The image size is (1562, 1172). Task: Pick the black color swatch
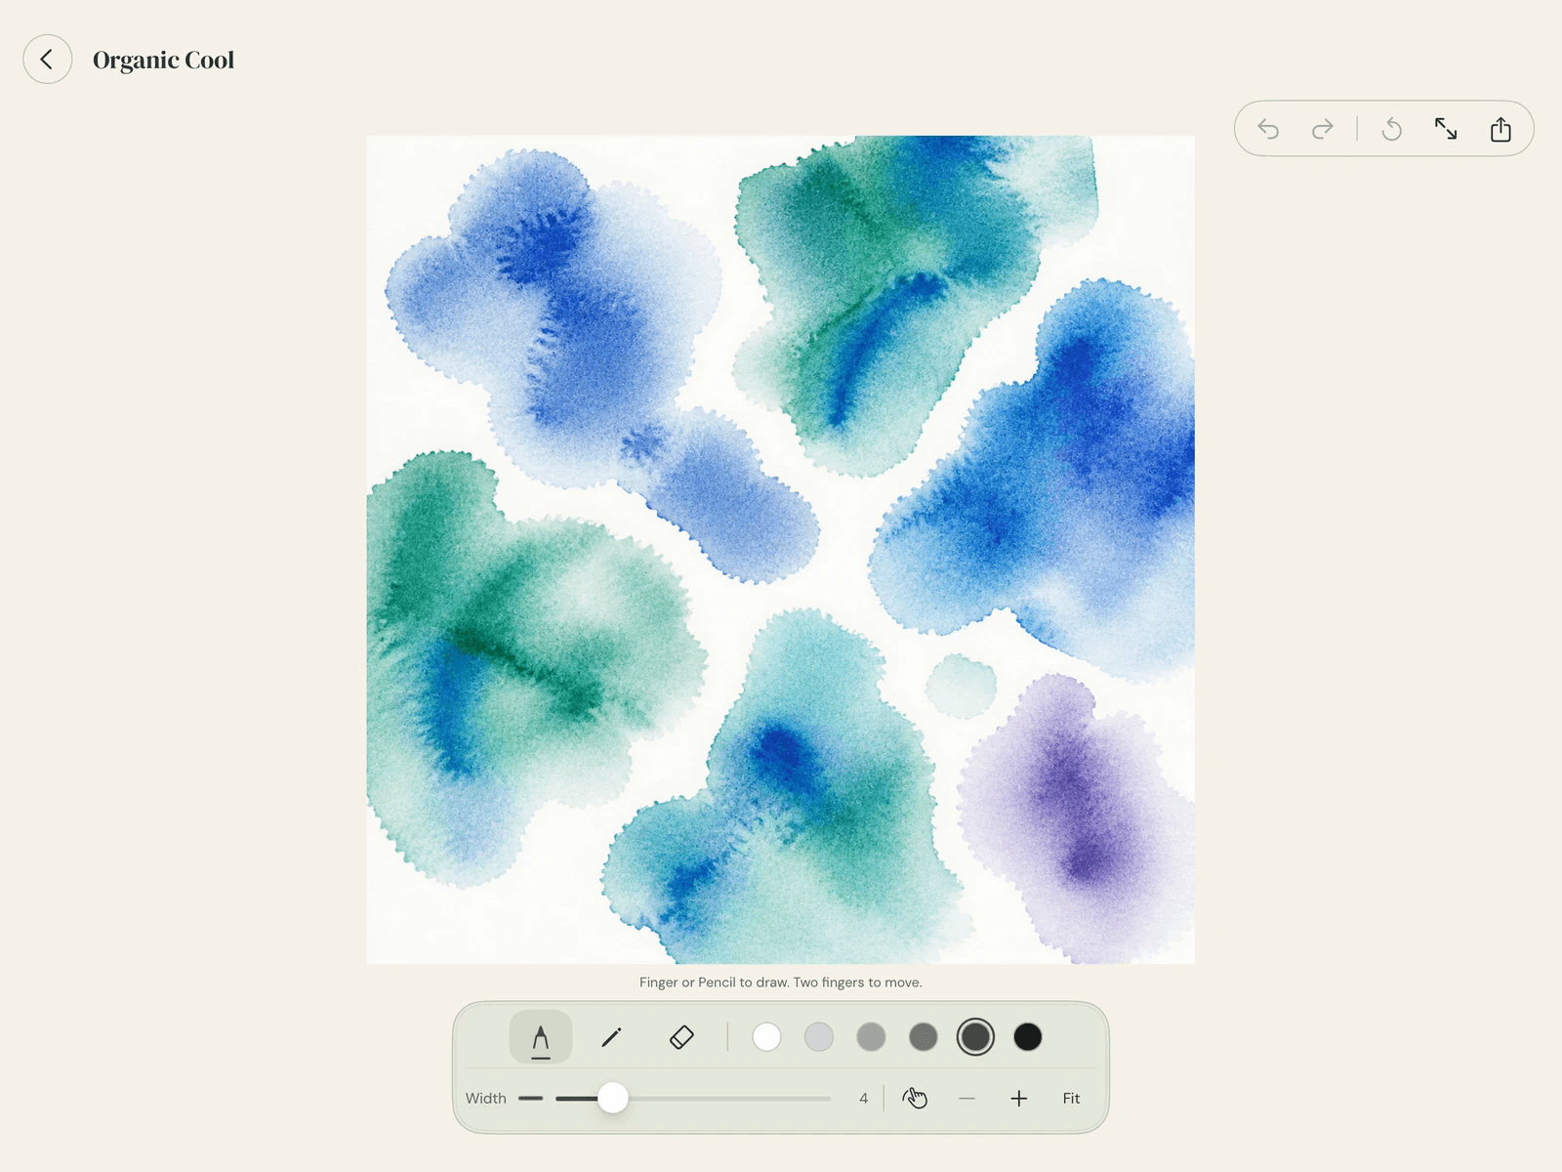click(x=1027, y=1037)
